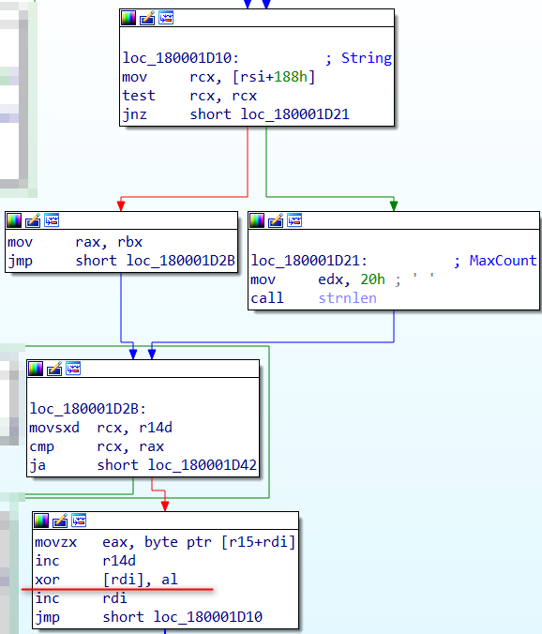Viewport: 542px width, 634px height.
Task: Click edit/pencil icon in loc_180001D10 block
Action: coord(147,18)
